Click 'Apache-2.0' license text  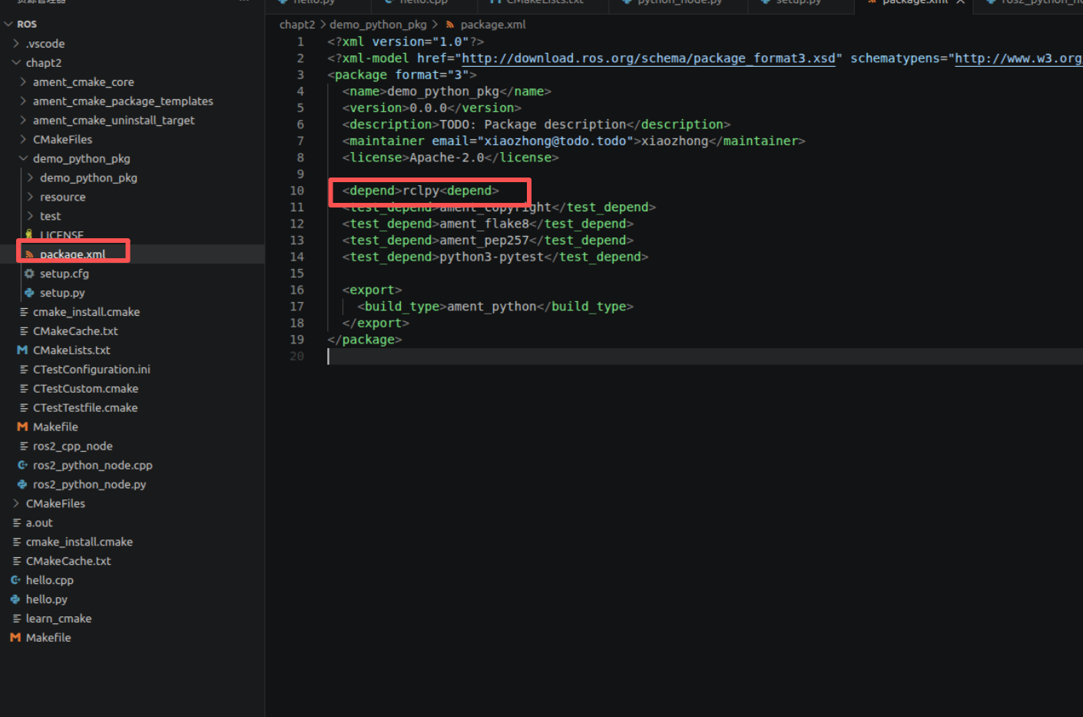(x=447, y=158)
